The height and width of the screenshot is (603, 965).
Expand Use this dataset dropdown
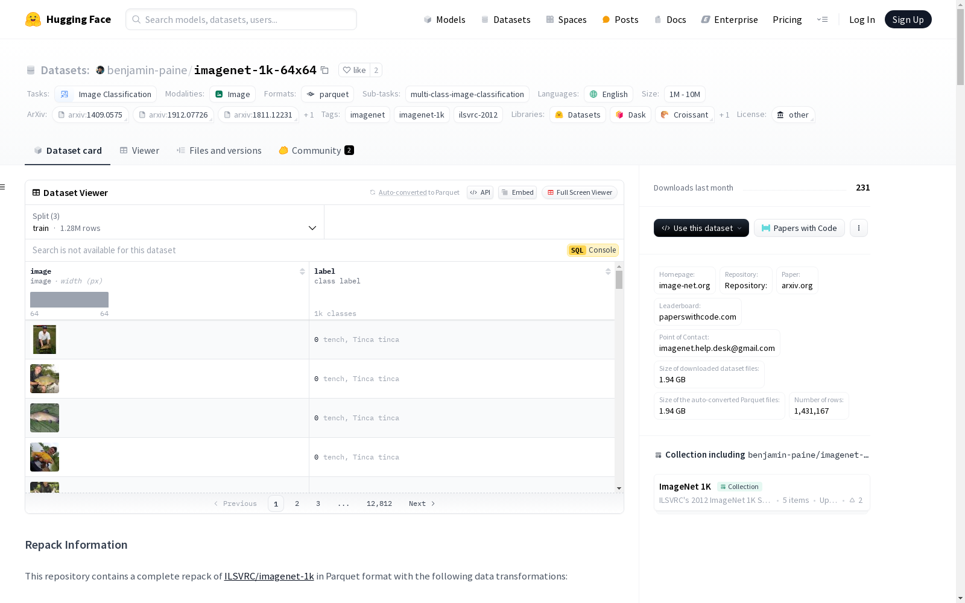(x=701, y=228)
